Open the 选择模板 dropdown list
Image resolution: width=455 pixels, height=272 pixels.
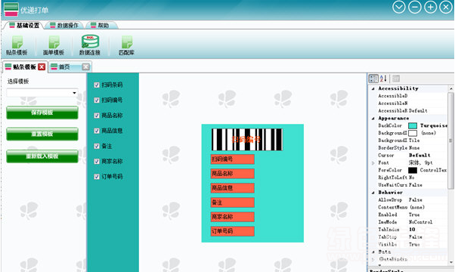coord(42,93)
